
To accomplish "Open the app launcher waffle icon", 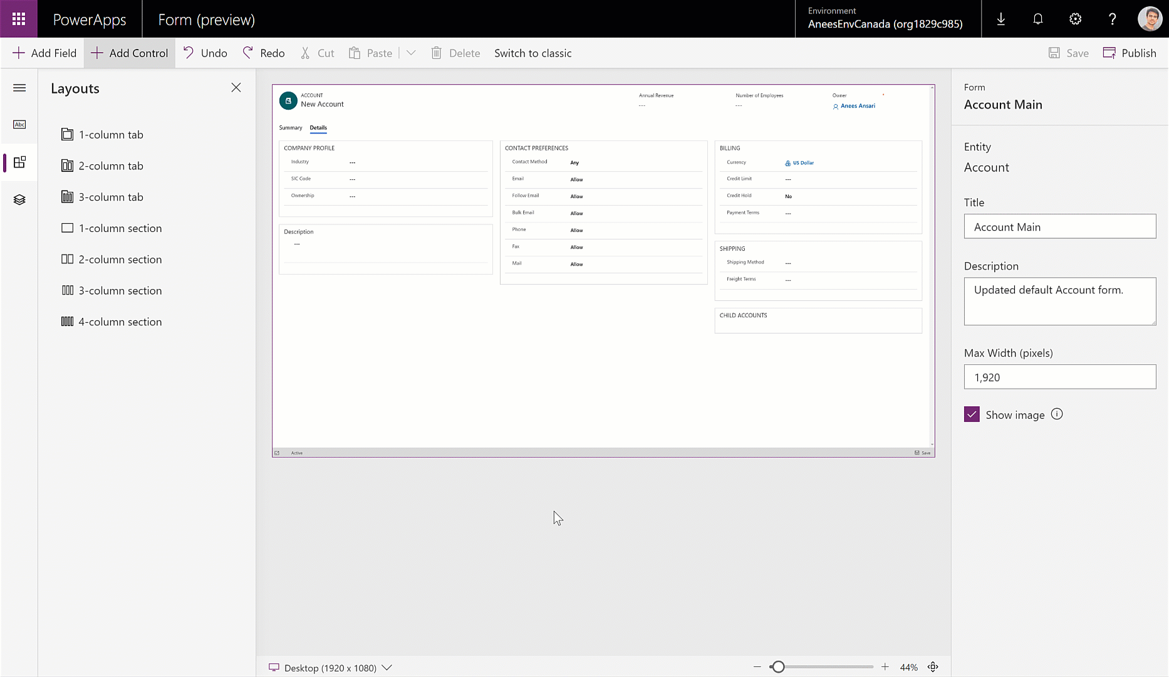I will click(19, 19).
